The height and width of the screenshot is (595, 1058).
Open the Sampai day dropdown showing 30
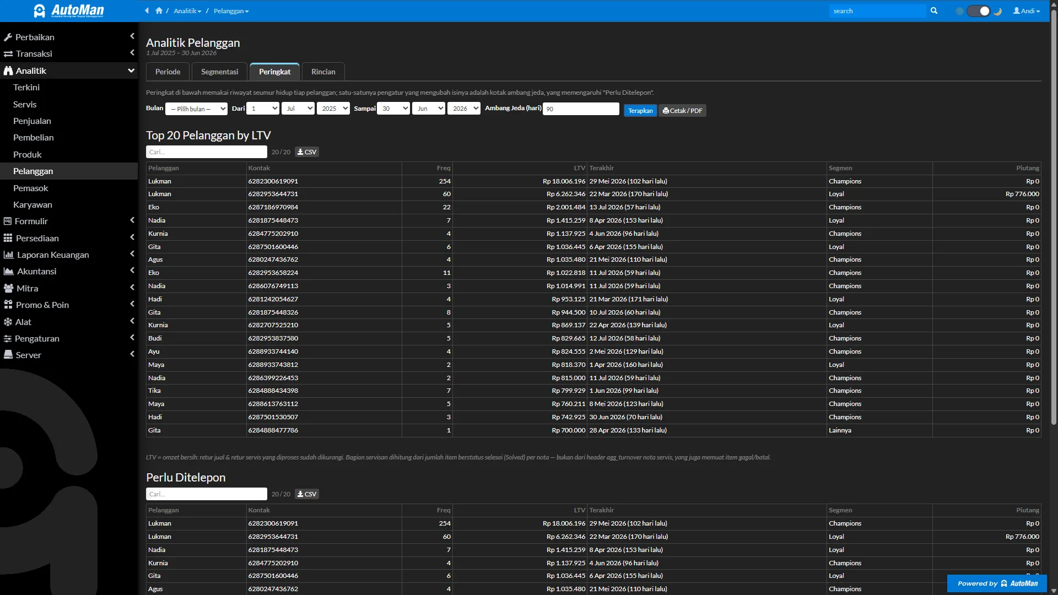click(x=393, y=109)
